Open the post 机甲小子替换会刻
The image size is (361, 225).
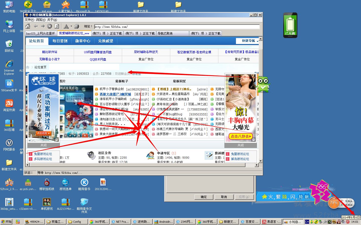point(112,89)
